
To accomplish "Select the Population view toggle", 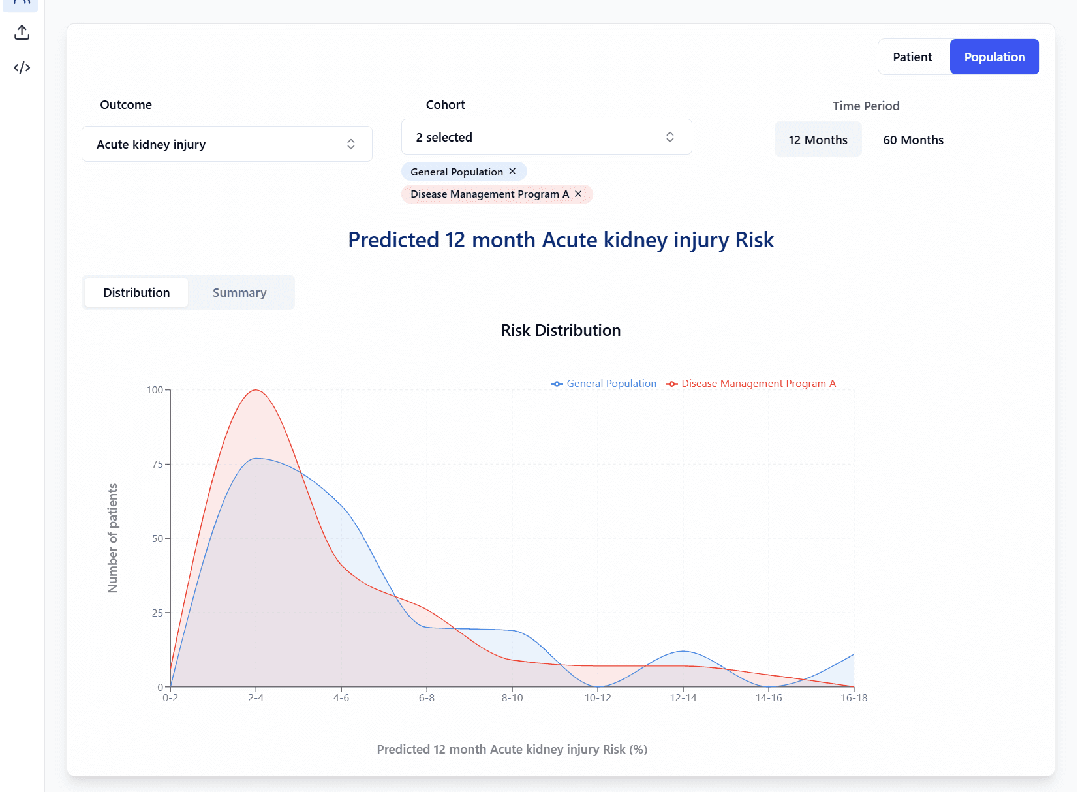I will point(994,57).
